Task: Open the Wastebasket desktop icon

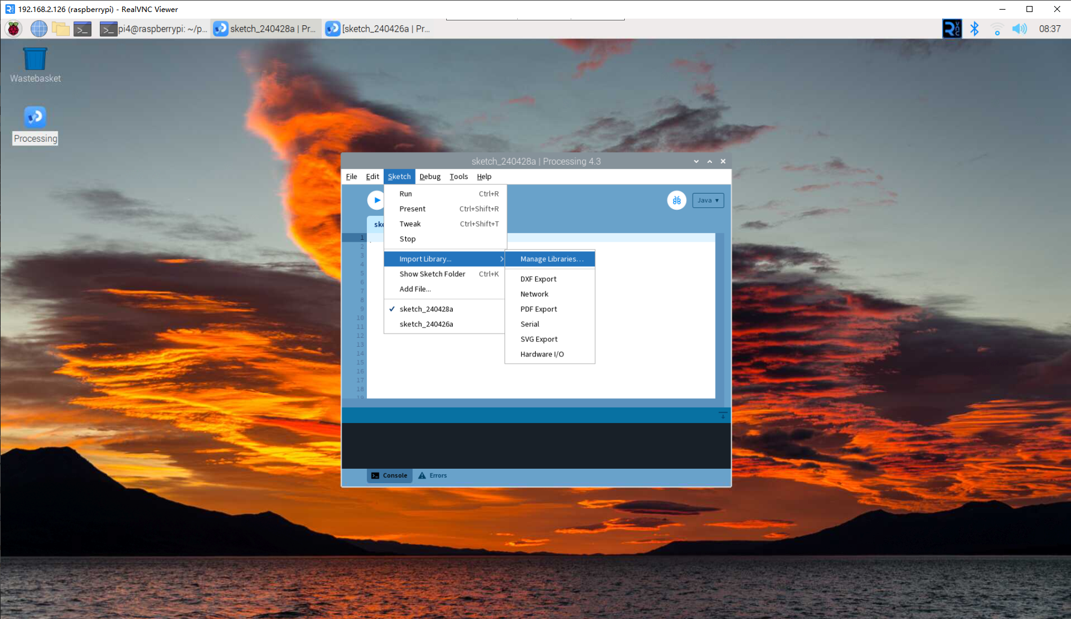Action: [x=35, y=65]
